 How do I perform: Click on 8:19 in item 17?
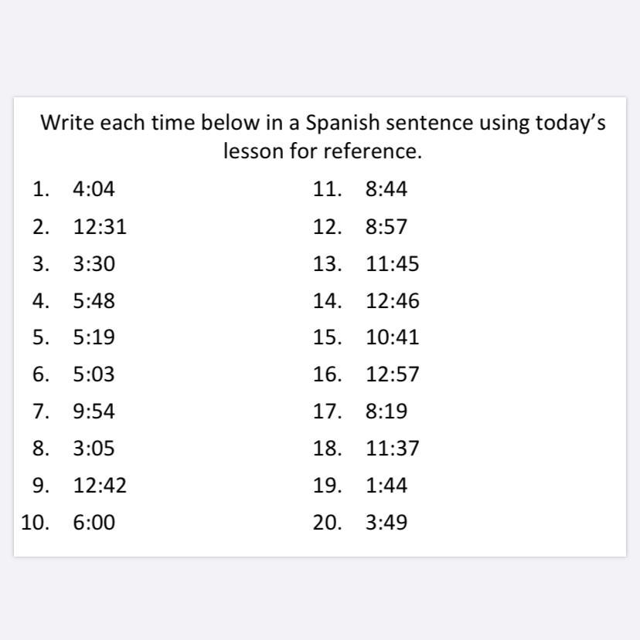click(x=386, y=411)
